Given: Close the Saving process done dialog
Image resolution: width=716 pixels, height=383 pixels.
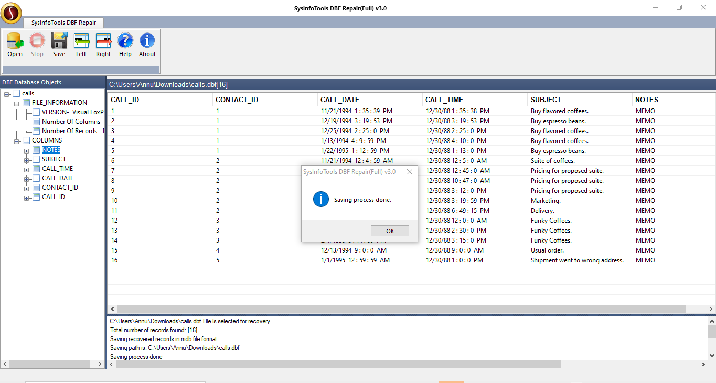Looking at the screenshot, I should click(x=409, y=172).
